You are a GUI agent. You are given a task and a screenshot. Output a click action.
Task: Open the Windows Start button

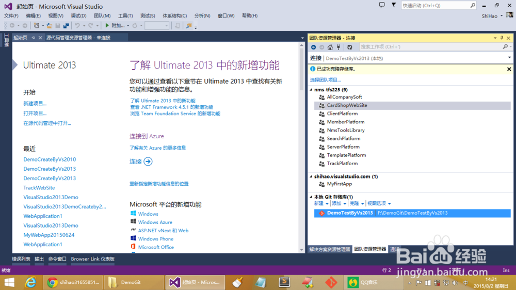pos(9,282)
